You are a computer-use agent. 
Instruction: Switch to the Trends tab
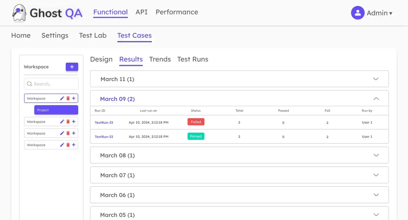160,59
